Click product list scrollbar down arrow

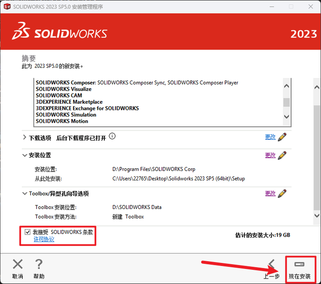287,117
